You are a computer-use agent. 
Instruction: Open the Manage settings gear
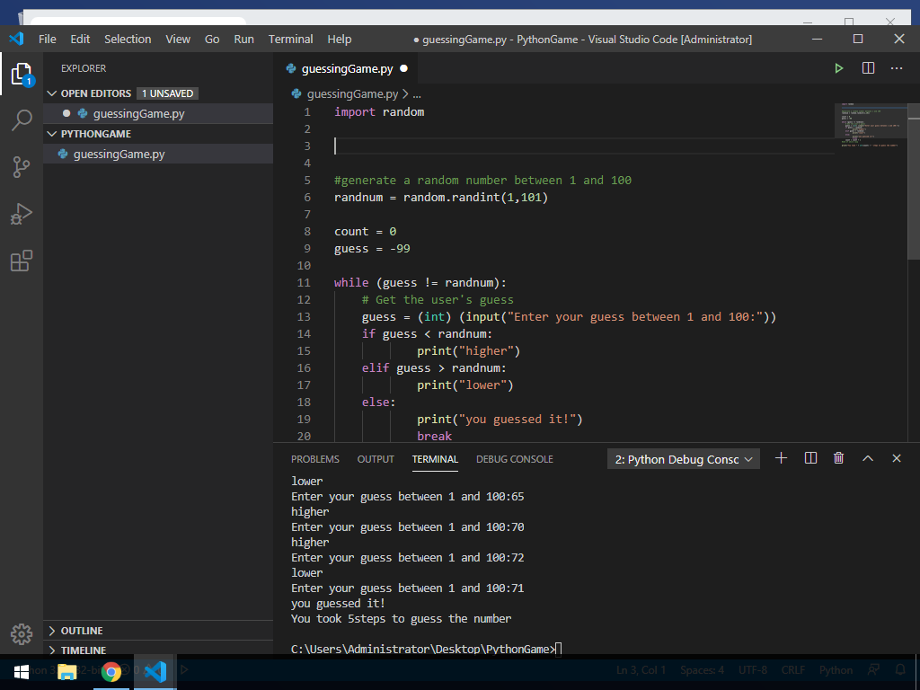coord(22,631)
